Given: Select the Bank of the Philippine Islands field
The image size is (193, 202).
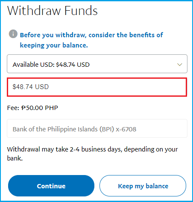Looking at the screenshot, I should (97, 128).
